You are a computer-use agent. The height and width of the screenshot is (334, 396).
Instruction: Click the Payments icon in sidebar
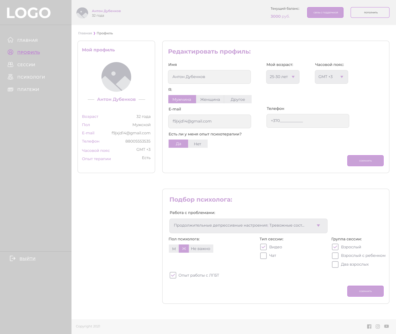pyautogui.click(x=10, y=89)
